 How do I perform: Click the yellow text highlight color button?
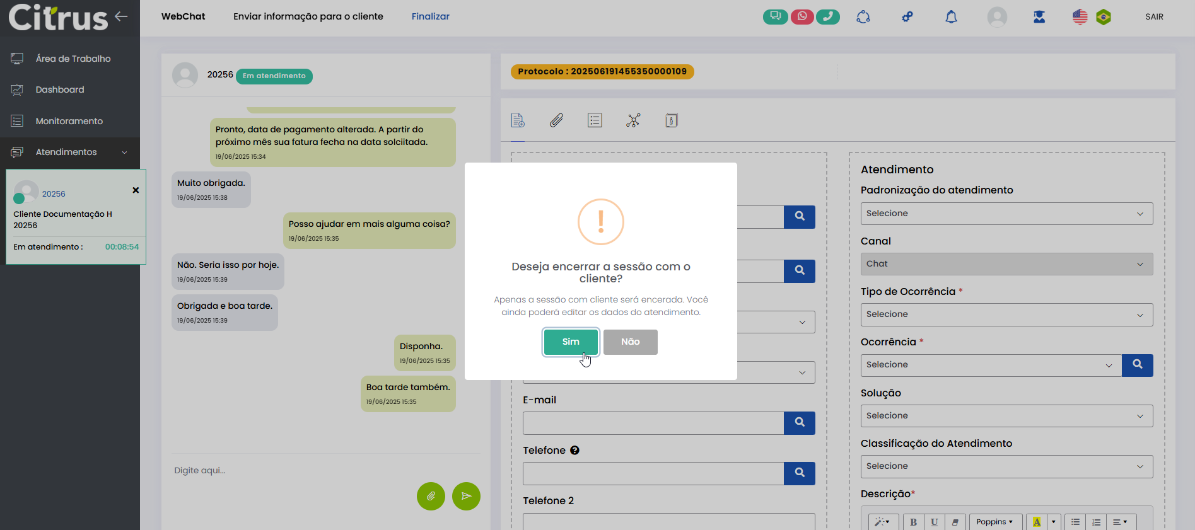(1036, 522)
